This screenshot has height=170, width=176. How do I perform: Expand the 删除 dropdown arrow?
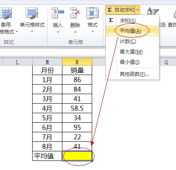click(75, 32)
